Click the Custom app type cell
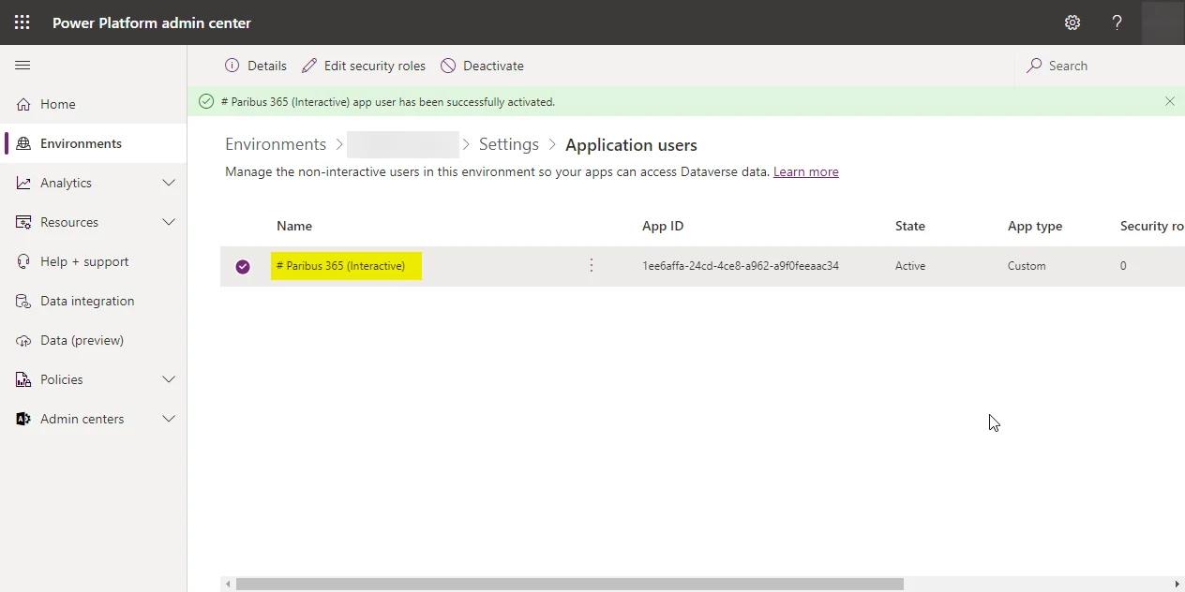The image size is (1185, 592). tap(1027, 266)
